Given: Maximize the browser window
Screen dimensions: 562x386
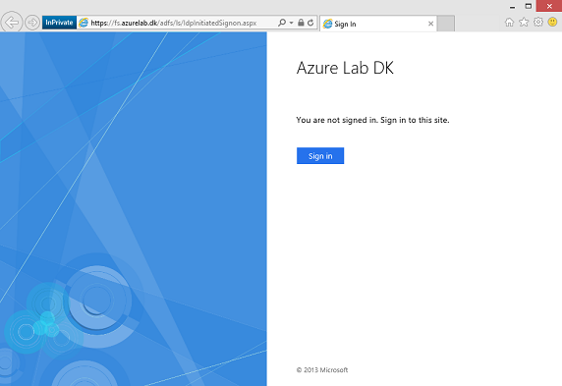Looking at the screenshot, I should click(x=529, y=6).
